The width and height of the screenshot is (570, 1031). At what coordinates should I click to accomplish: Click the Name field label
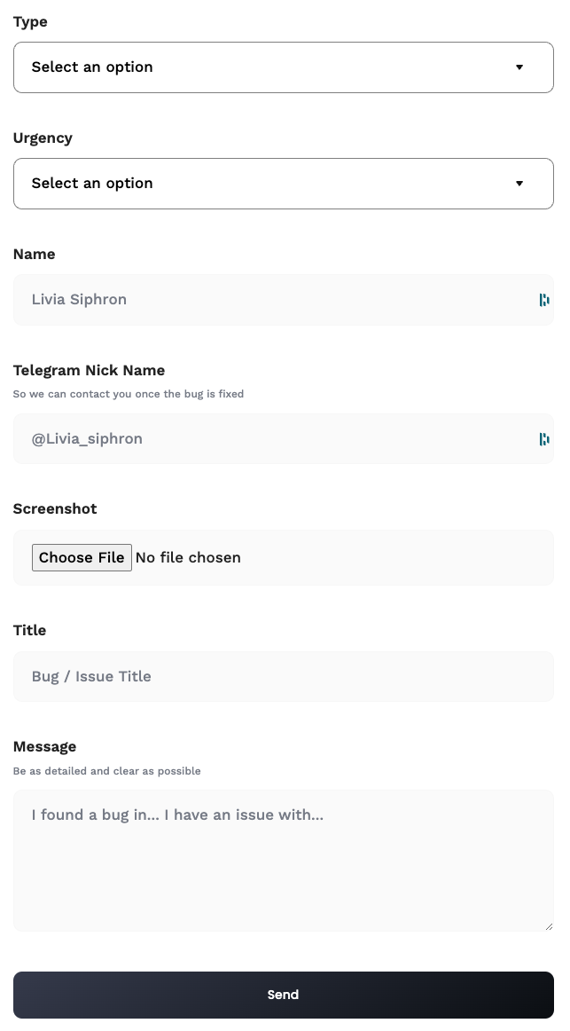click(34, 255)
